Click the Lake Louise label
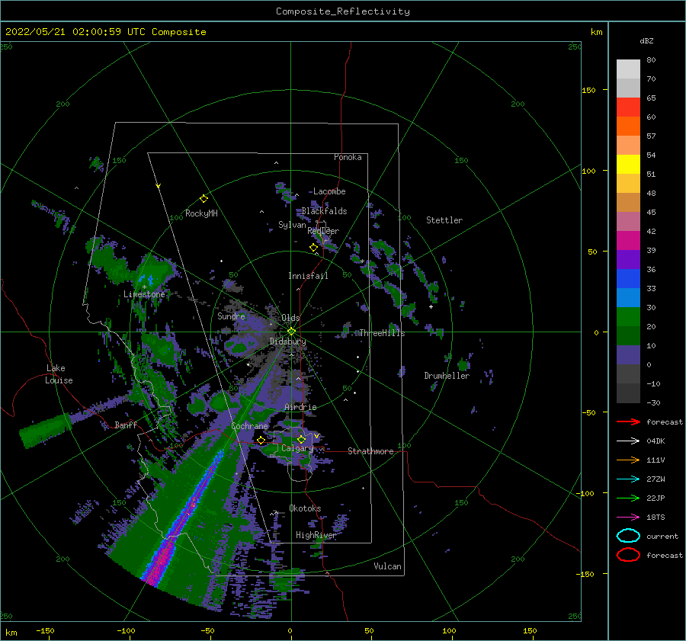The image size is (686, 641). coord(59,374)
